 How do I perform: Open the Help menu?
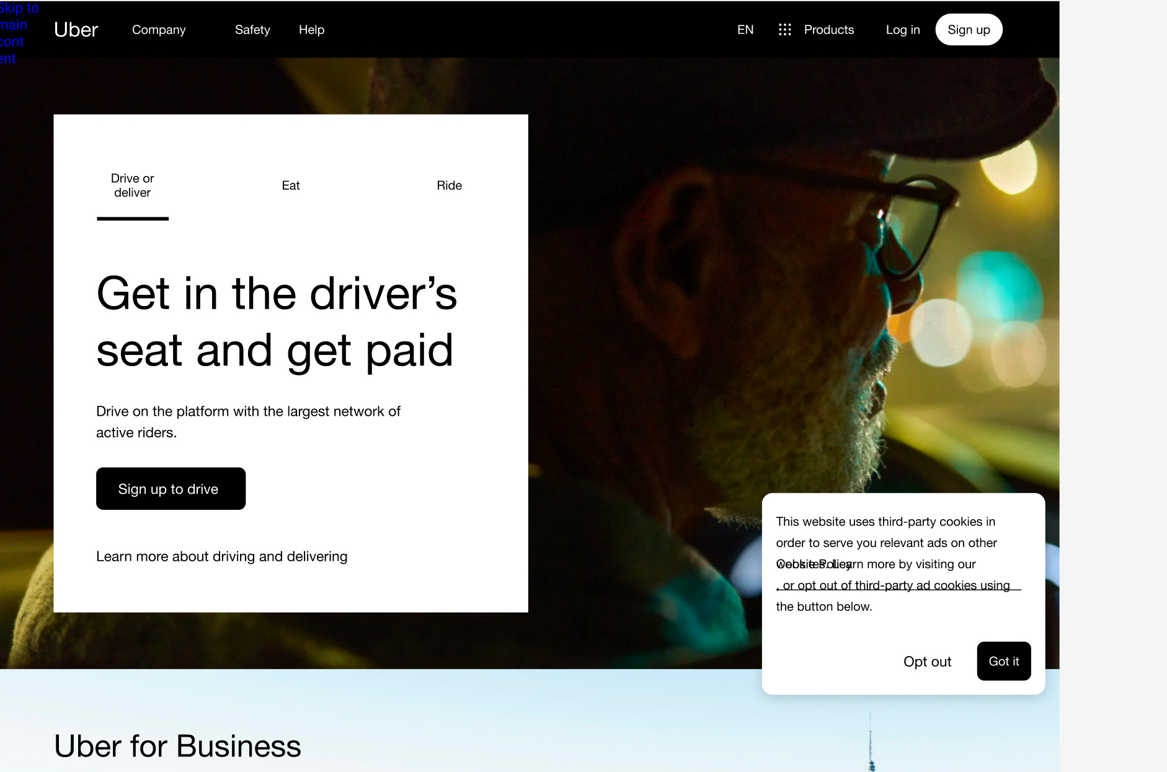pos(311,29)
